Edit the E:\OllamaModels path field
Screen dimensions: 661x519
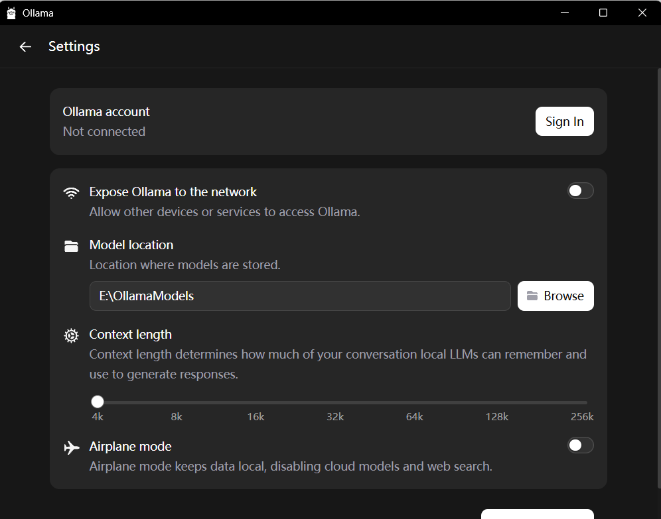pyautogui.click(x=300, y=296)
